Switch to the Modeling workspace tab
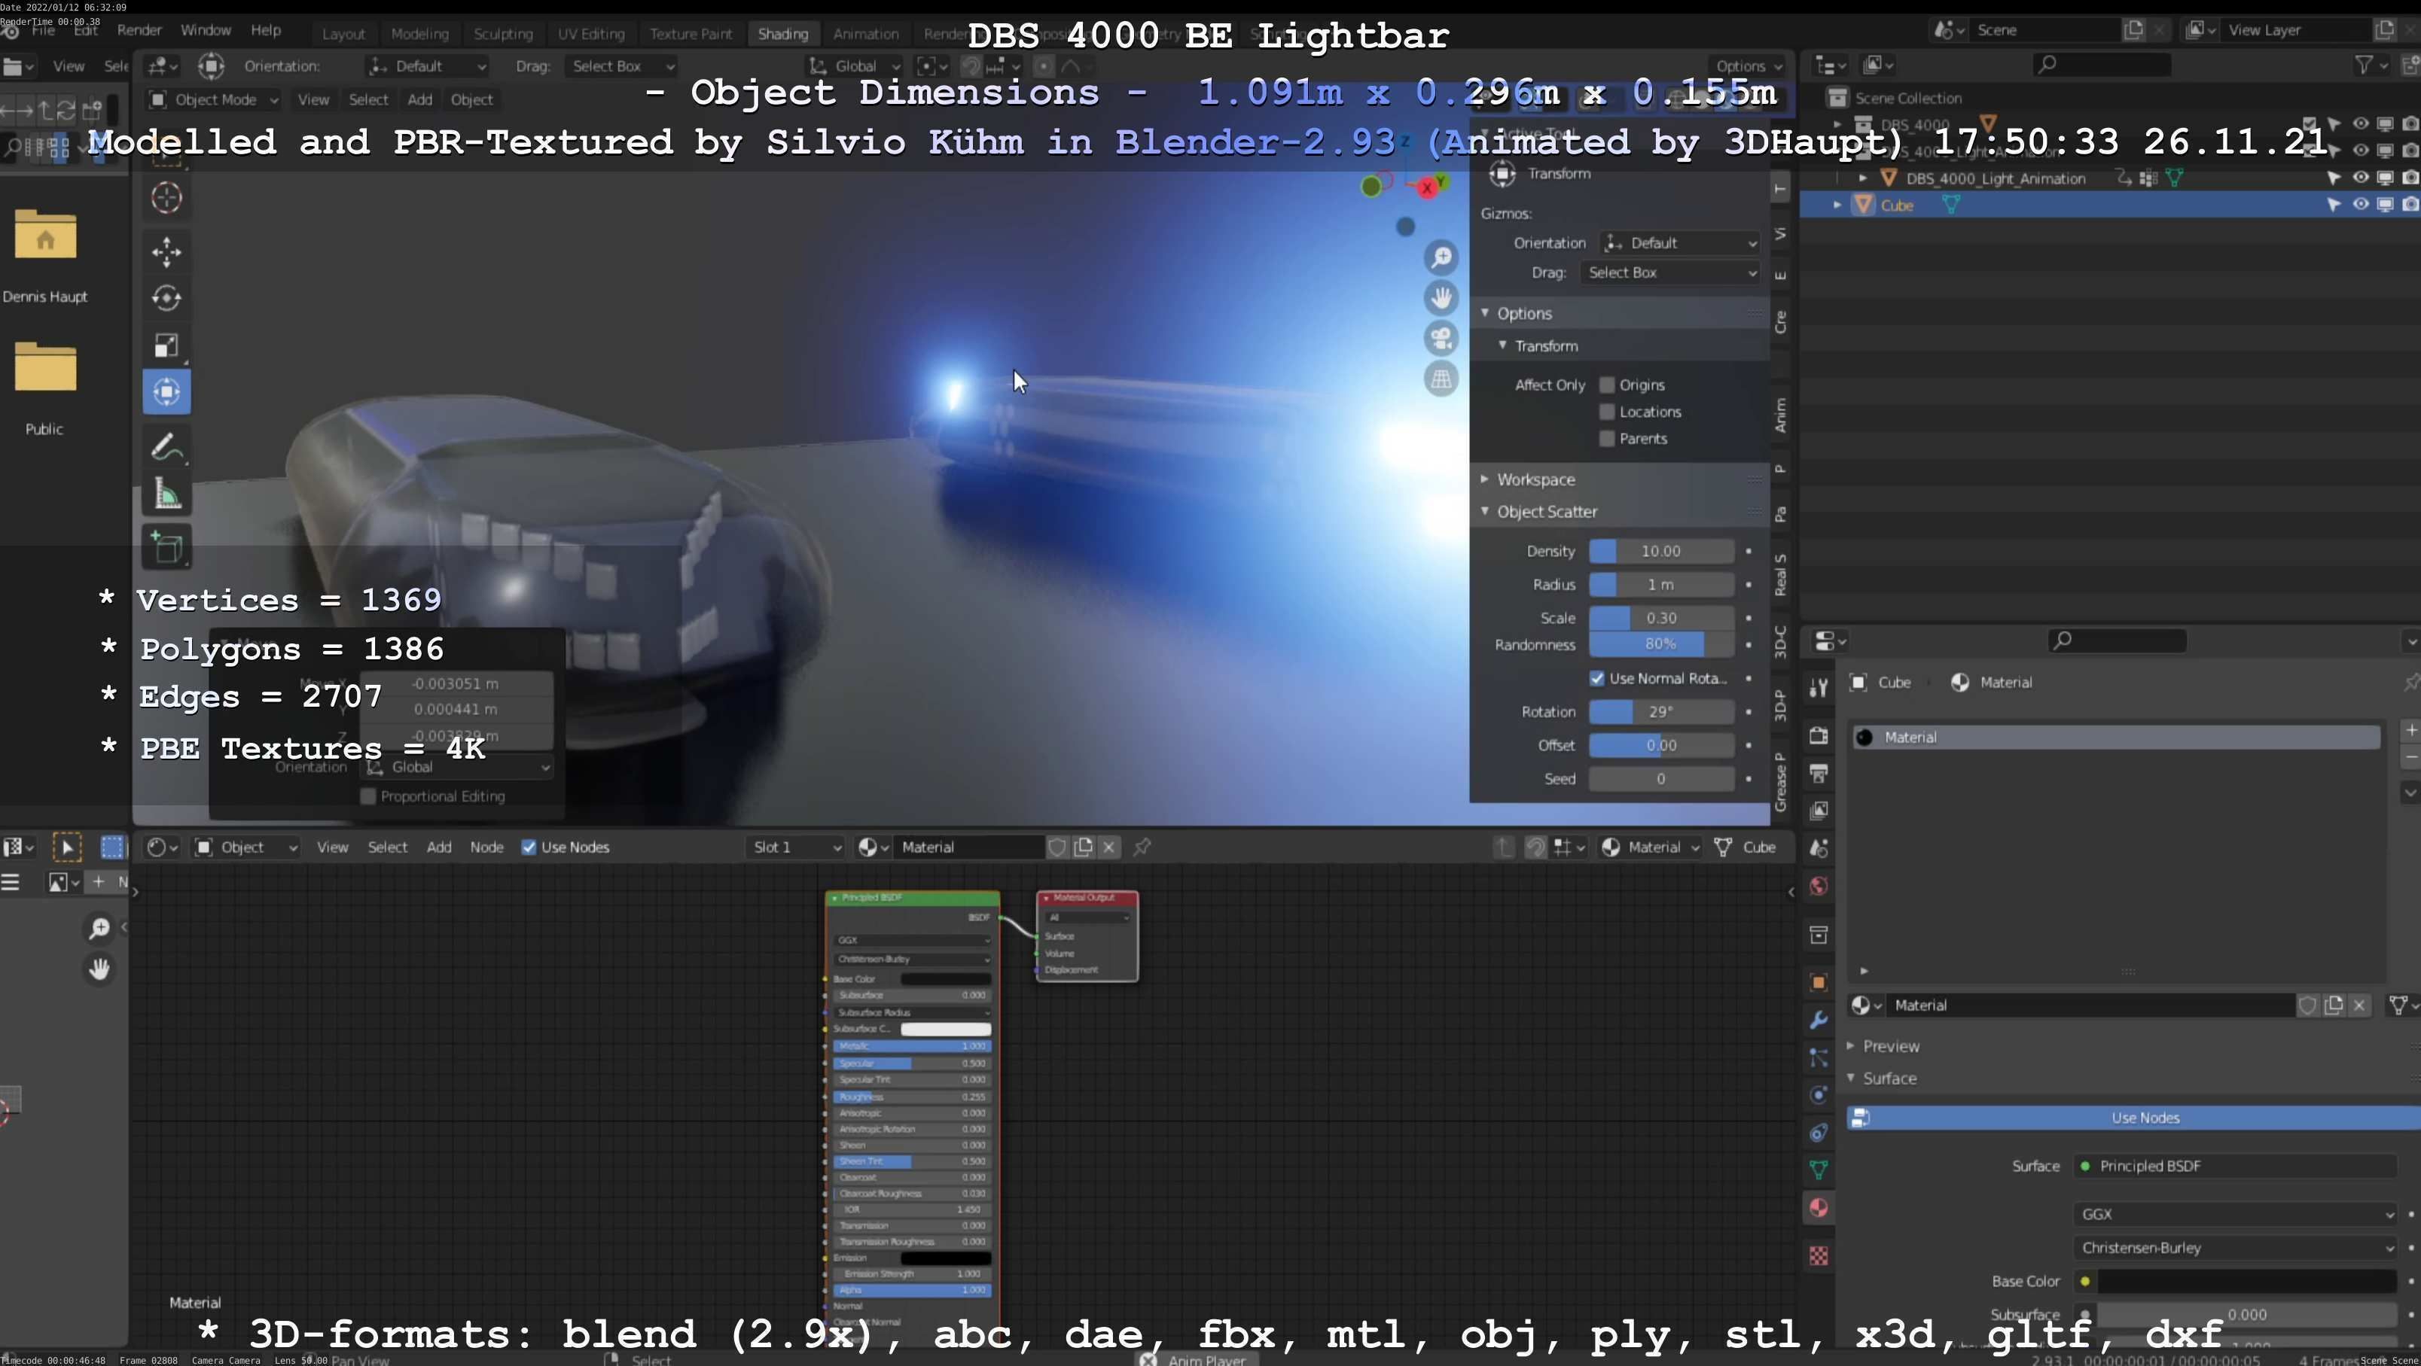The height and width of the screenshot is (1366, 2421). 419,34
